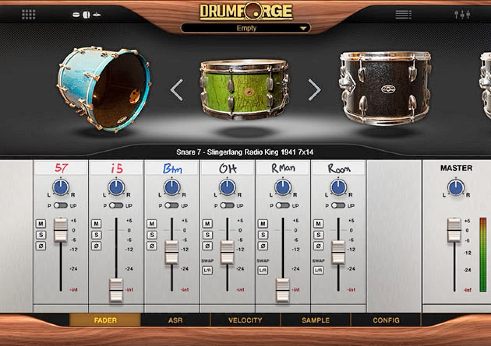Click the MASTER volume fader handle
Screen dimensions: 491x346
[454, 230]
